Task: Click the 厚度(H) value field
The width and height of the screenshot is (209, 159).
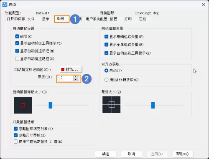Action: (x=66, y=78)
